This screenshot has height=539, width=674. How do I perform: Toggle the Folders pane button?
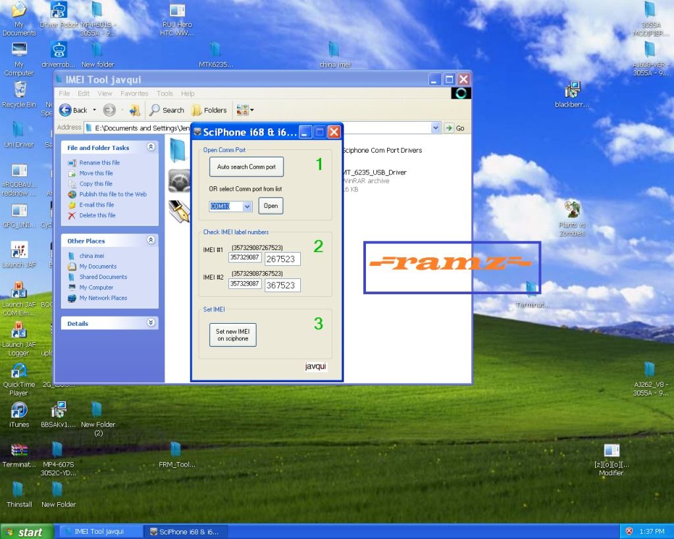click(x=209, y=110)
